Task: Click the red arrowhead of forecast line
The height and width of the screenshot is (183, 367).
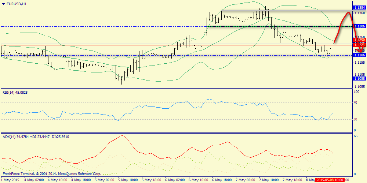Action: [360, 51]
